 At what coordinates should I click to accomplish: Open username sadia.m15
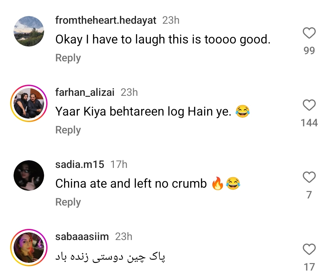80,165
